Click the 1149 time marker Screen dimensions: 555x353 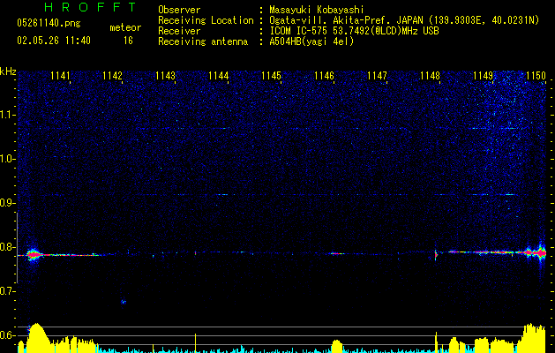pyautogui.click(x=484, y=76)
